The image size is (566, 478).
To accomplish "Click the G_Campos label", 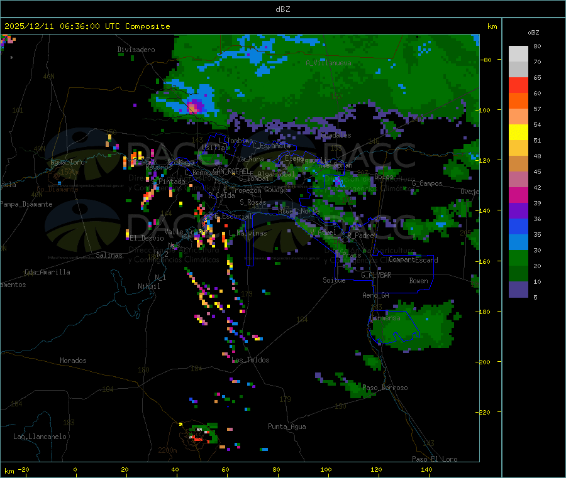I will pos(428,183).
